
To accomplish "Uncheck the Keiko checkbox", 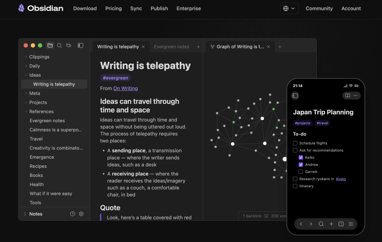I will tap(301, 157).
